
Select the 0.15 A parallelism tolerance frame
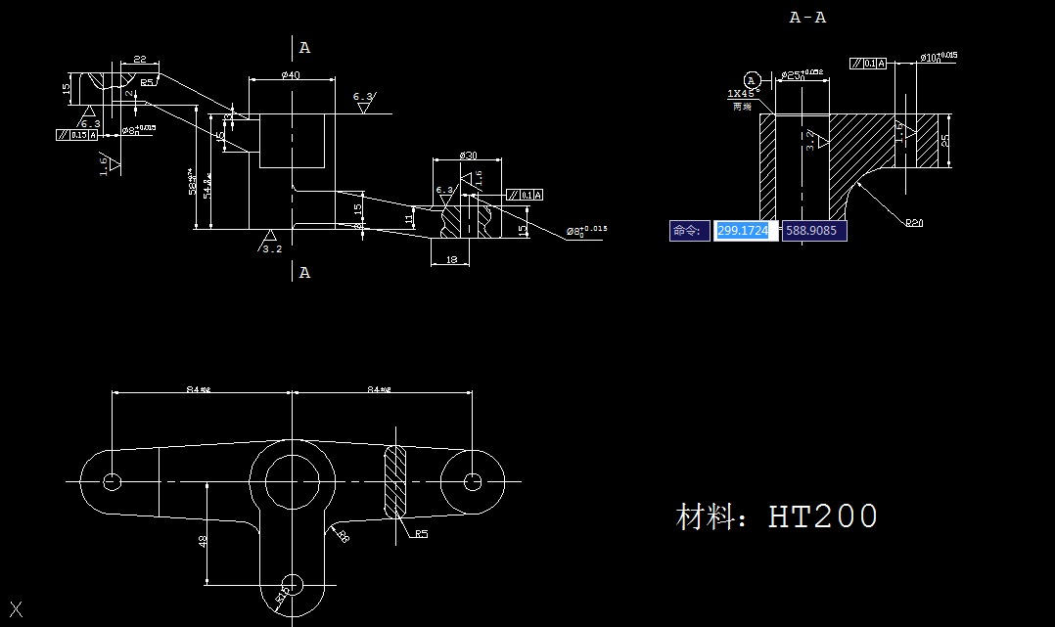pos(78,134)
